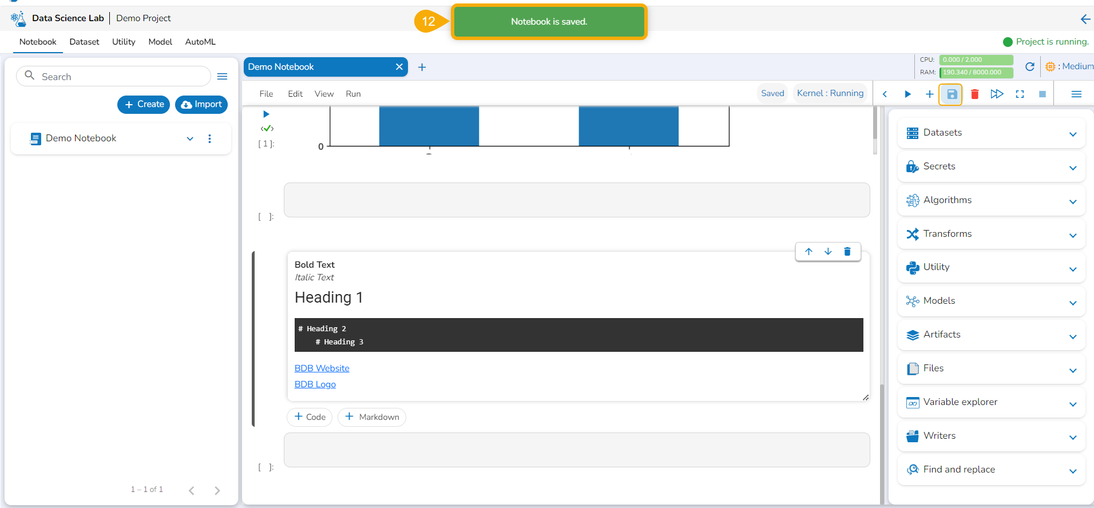The width and height of the screenshot is (1094, 508).
Task: Go back using the top-right arrow
Action: point(1085,19)
